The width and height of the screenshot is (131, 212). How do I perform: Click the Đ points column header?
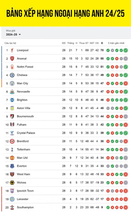pyautogui.click(x=102, y=43)
